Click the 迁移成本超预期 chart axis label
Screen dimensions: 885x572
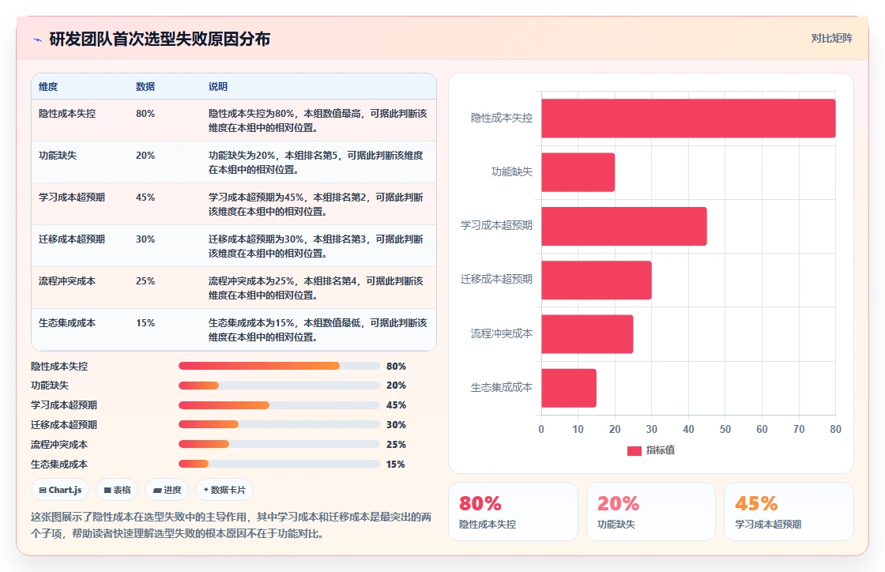click(497, 279)
